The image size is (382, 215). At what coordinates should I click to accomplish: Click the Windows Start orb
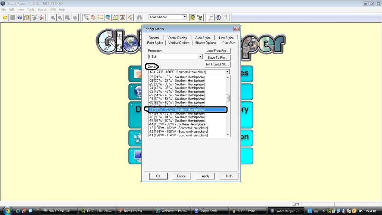7,211
